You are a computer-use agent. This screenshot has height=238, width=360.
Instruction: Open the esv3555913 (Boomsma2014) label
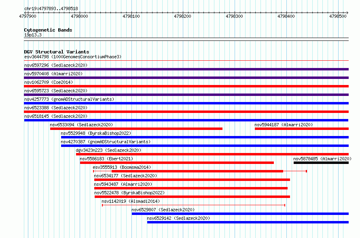(122, 167)
